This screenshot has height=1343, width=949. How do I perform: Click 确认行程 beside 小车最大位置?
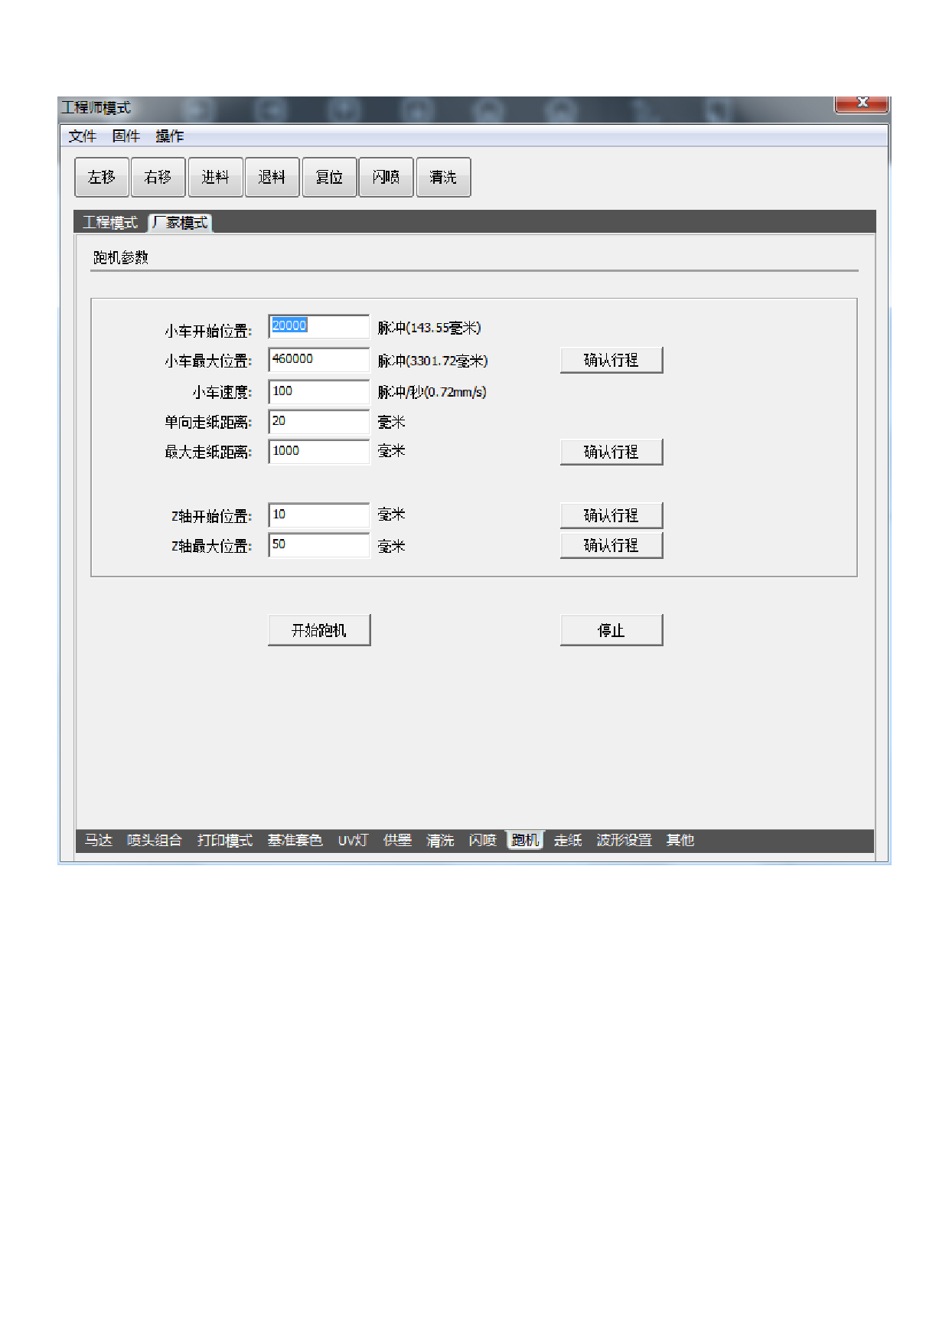pos(611,361)
